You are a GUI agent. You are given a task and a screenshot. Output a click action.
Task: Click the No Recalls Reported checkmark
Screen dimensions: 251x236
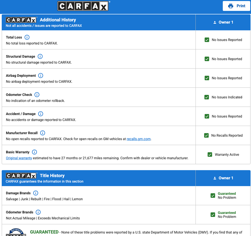click(207, 136)
